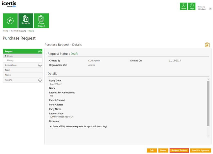Click the details panel vertical scrollbar

pyautogui.click(x=208, y=103)
